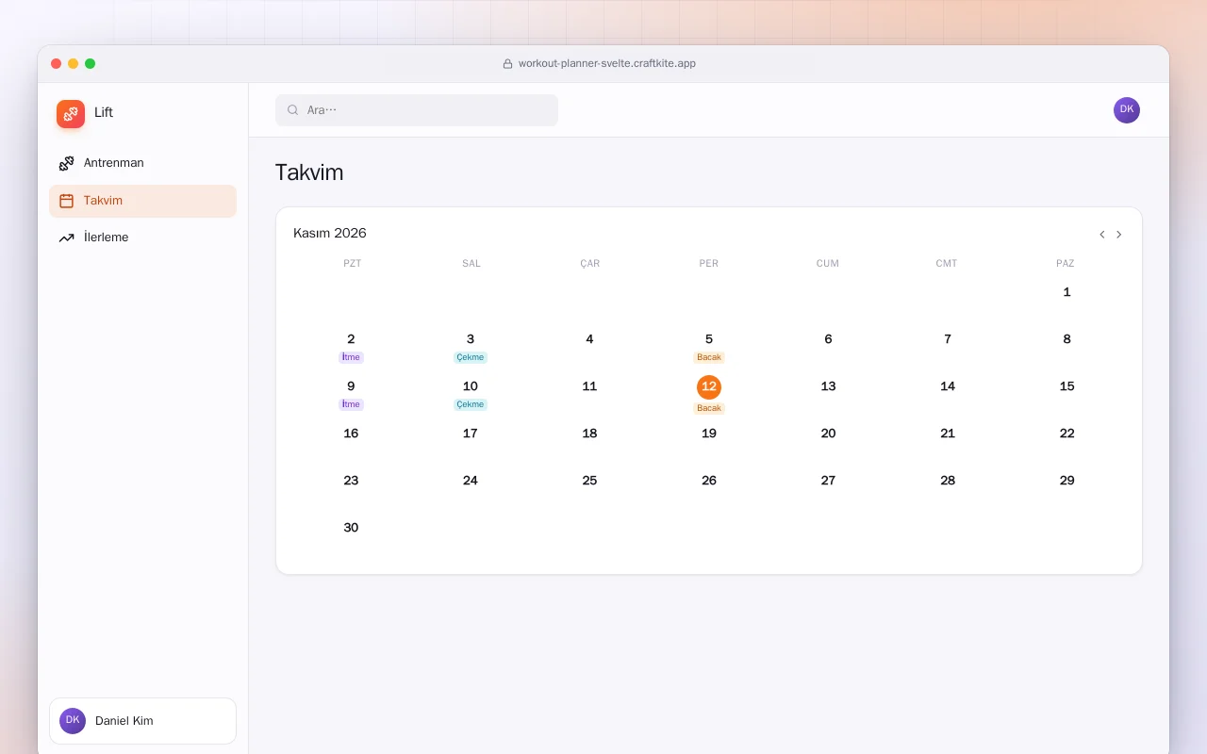Click the search magnifier icon
Screen dimensions: 1207x754
pyautogui.click(x=293, y=110)
